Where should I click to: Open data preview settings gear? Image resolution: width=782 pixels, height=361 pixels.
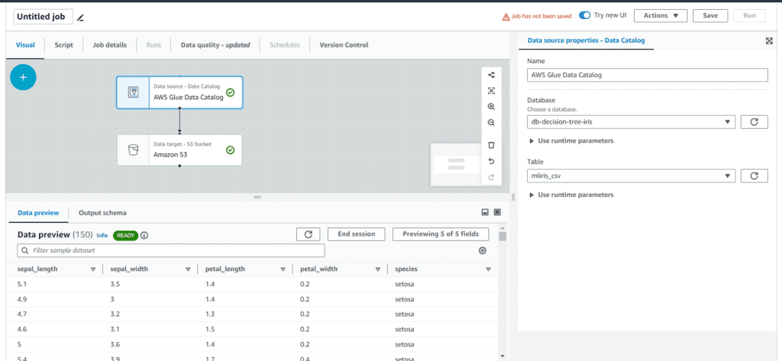tap(483, 250)
